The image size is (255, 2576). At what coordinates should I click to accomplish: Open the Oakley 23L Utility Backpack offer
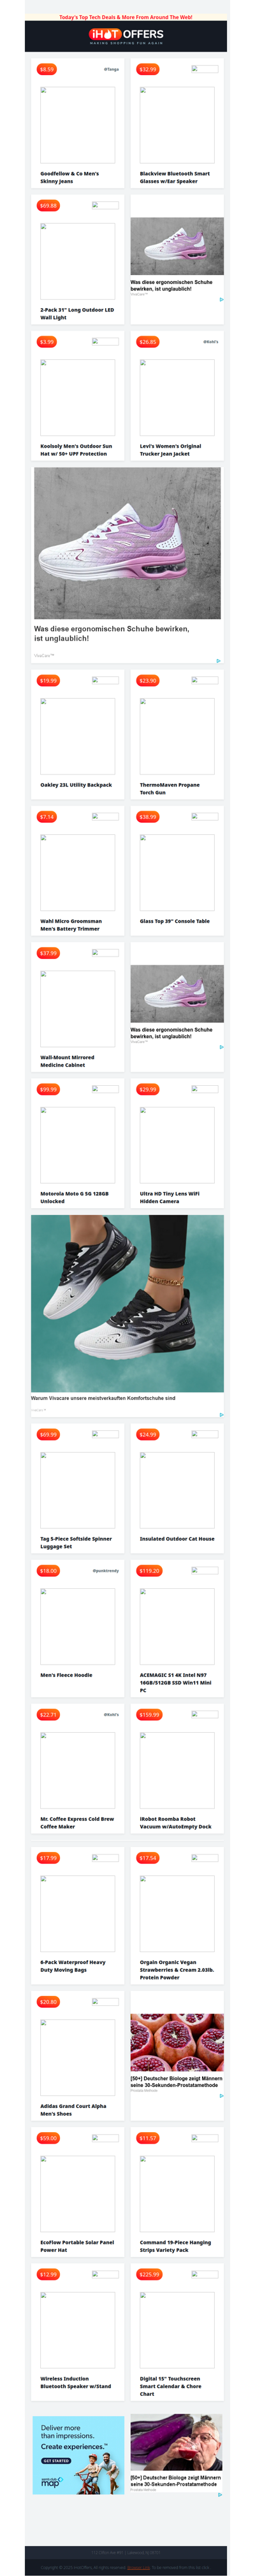(x=76, y=785)
